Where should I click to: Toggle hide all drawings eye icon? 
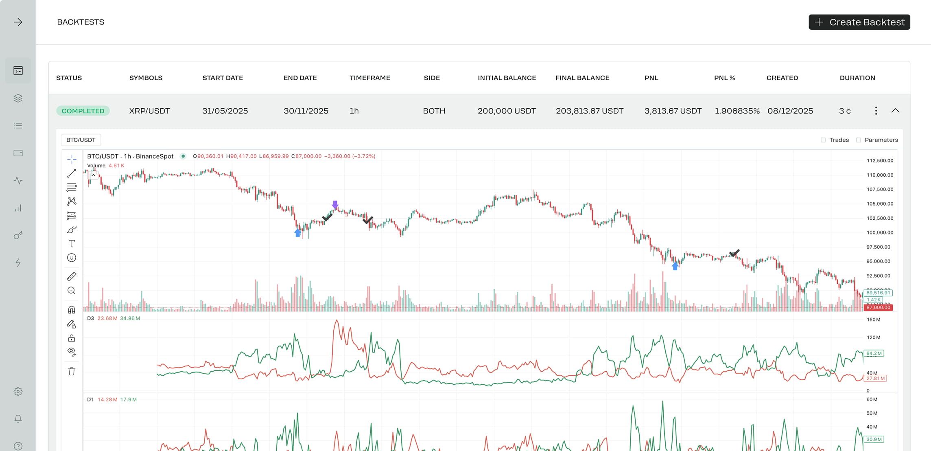pos(72,352)
